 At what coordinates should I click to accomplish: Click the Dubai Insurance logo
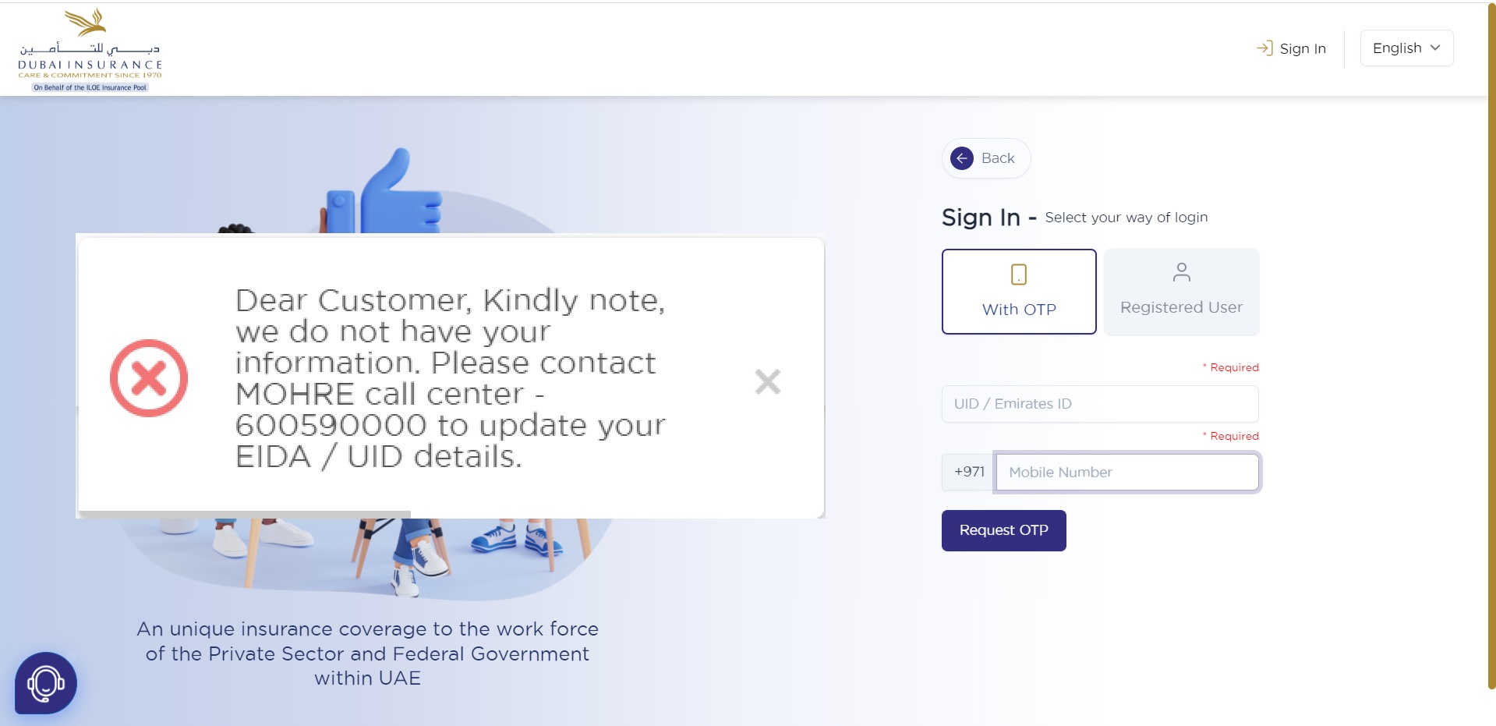click(x=90, y=50)
